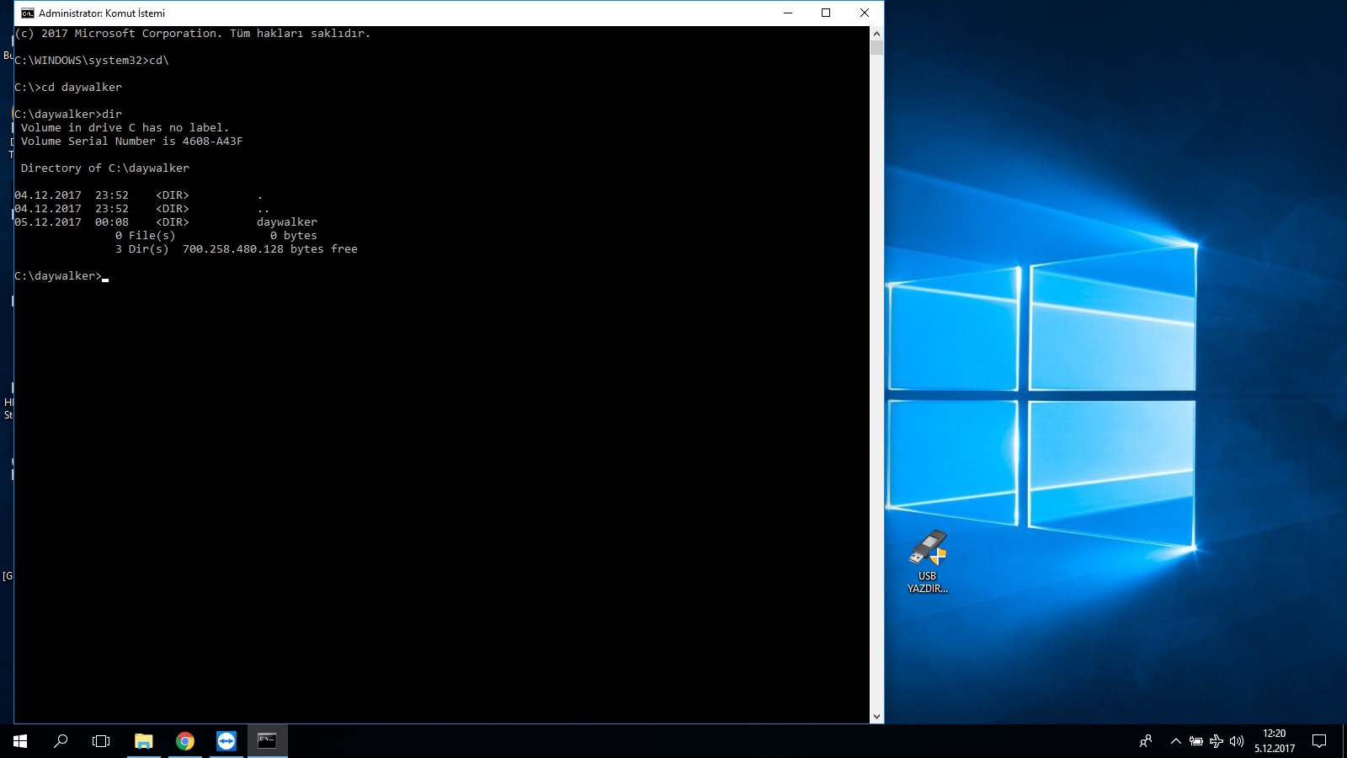Open the USB YAZDIR desktop shortcut
Viewport: 1347px width, 758px height.
click(x=928, y=562)
